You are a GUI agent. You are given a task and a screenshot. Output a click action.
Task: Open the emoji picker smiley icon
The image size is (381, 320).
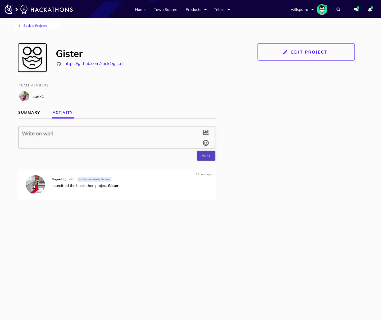tap(206, 143)
